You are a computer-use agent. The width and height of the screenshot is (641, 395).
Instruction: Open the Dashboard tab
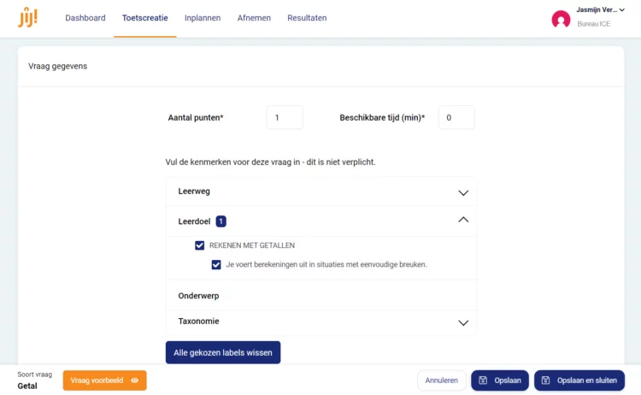[85, 18]
